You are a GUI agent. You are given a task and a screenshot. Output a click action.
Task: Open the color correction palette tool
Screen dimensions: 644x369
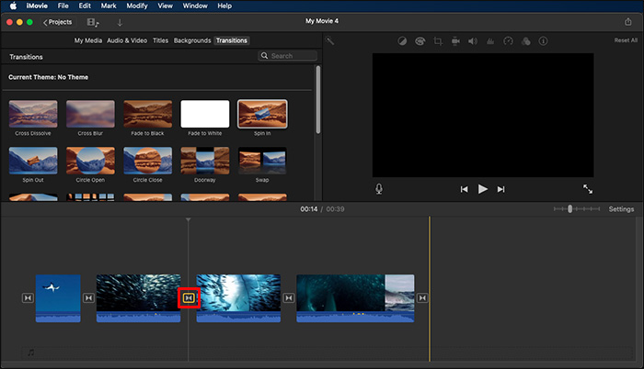(x=420, y=41)
